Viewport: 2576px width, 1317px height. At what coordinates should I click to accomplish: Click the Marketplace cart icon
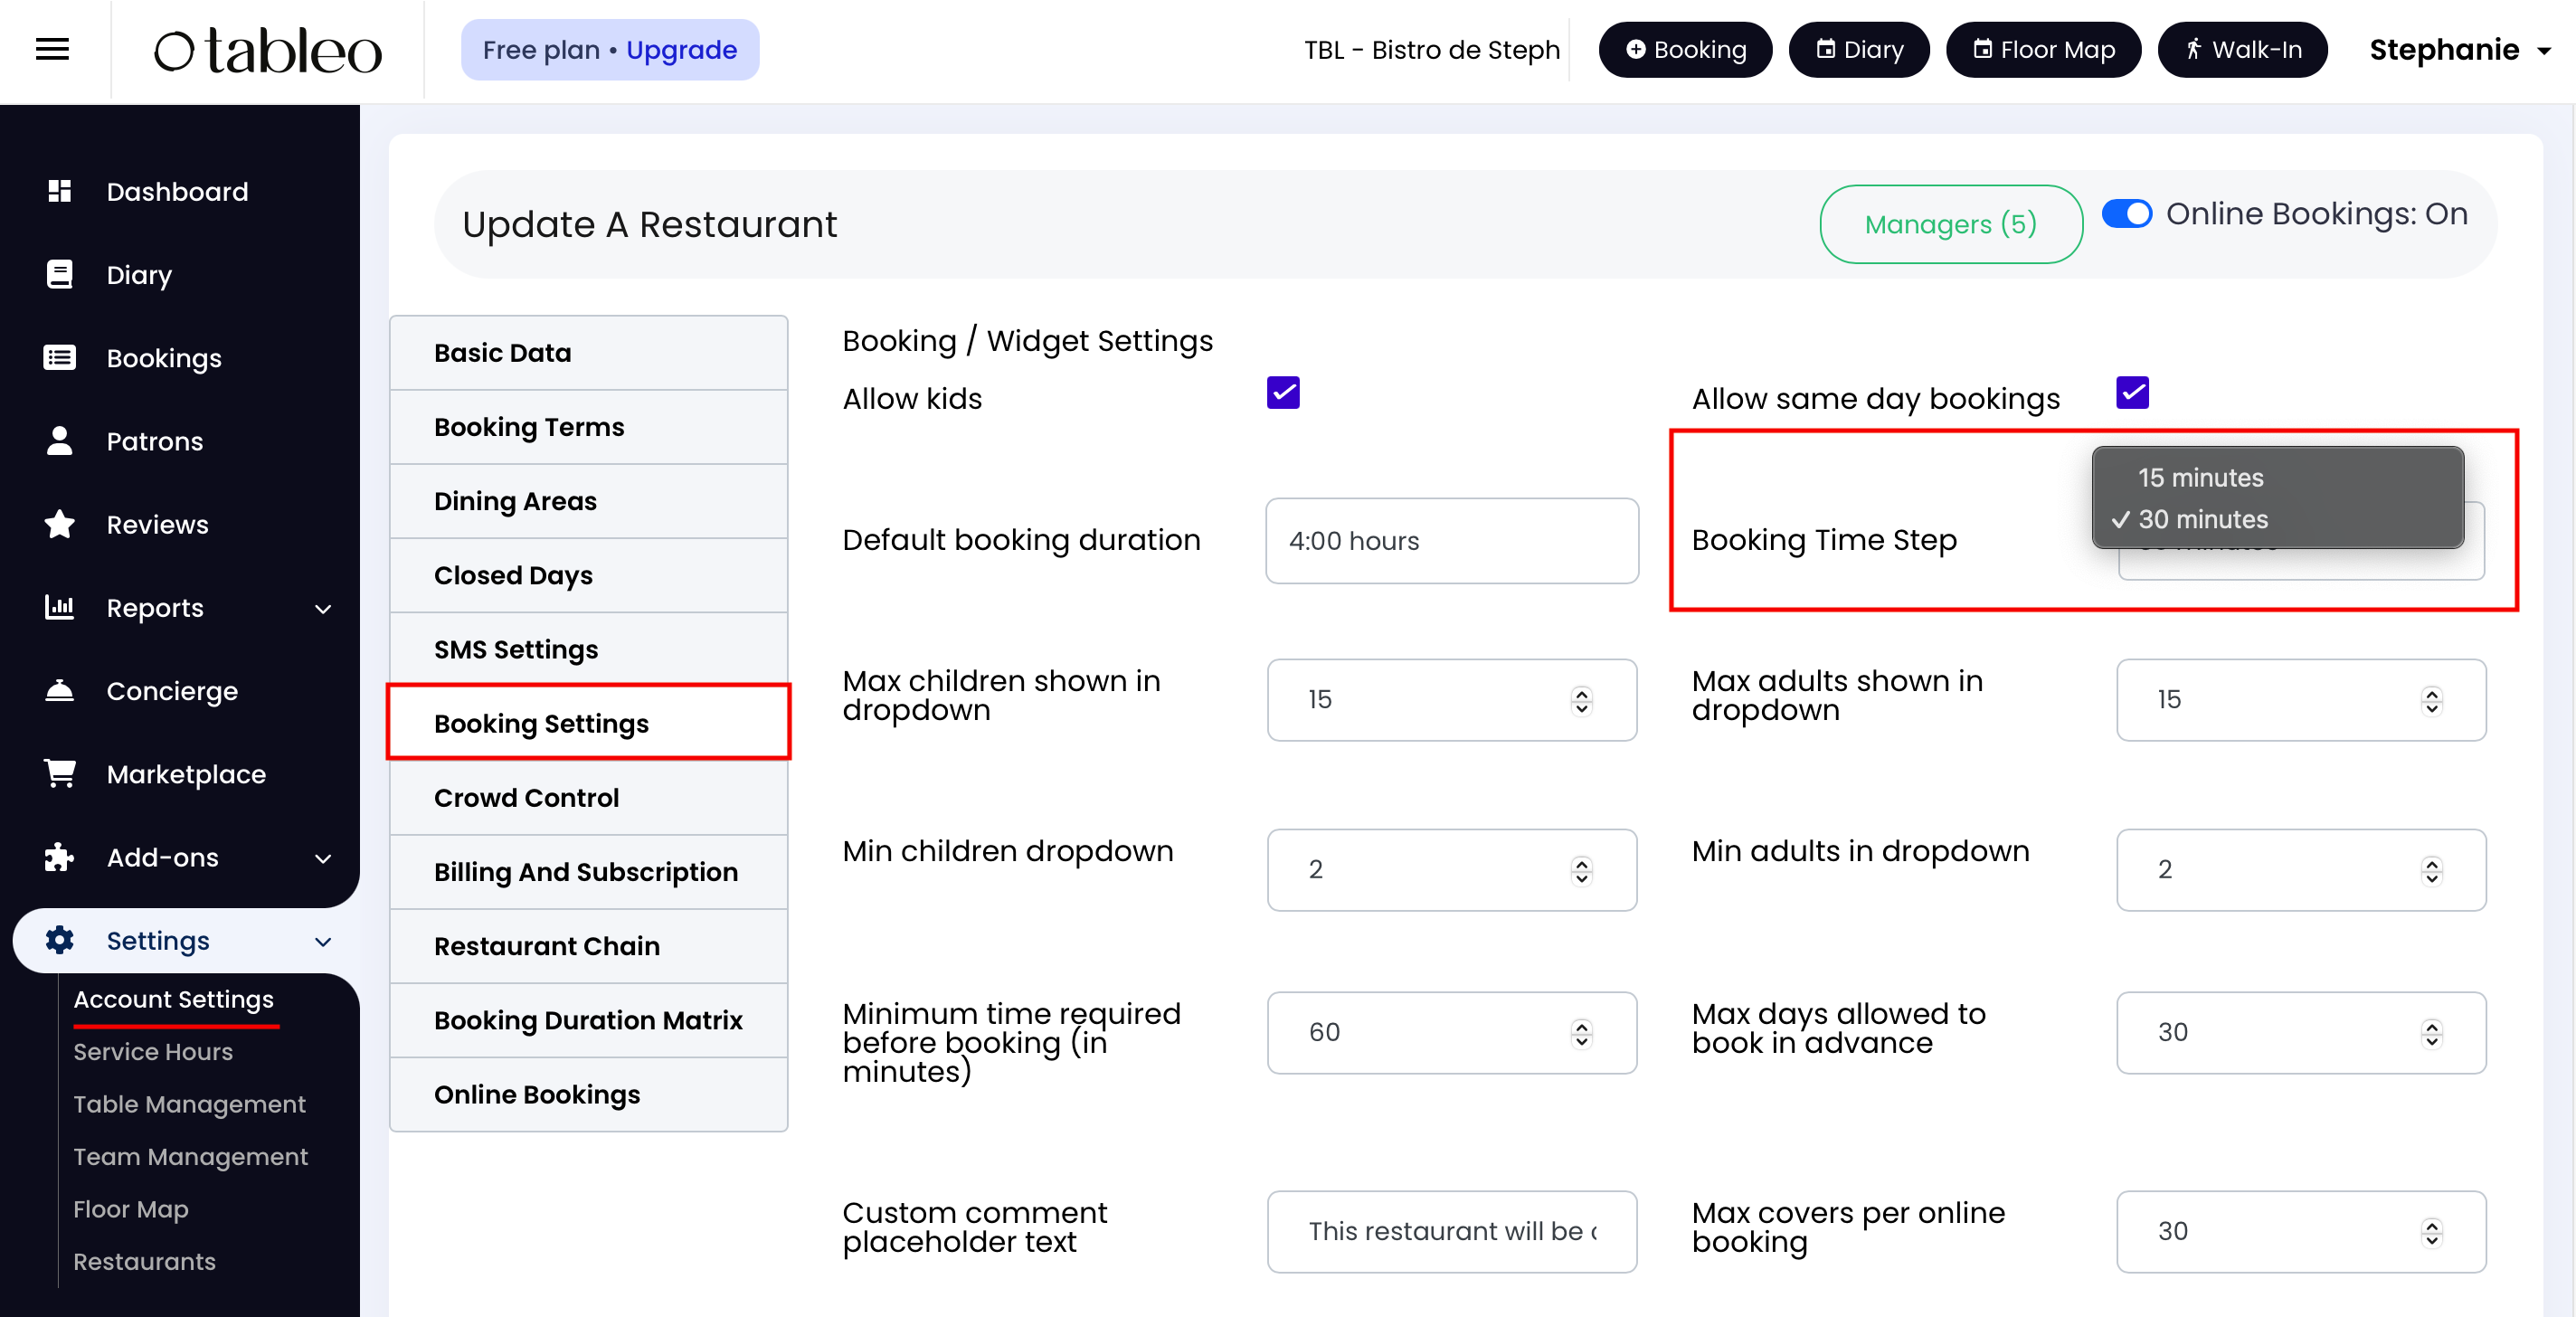[60, 773]
